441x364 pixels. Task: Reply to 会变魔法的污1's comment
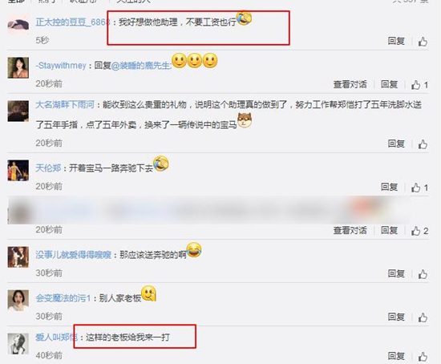click(x=396, y=317)
